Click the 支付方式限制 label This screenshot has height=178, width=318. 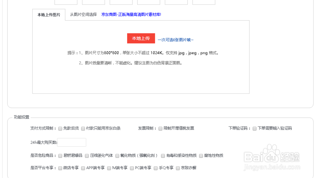tap(43, 128)
